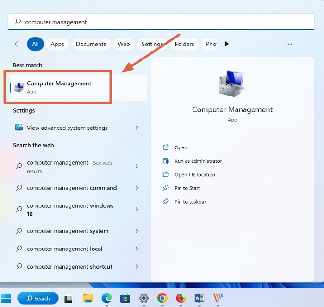Click magnifier icon beside computer management shortcut
The height and width of the screenshot is (307, 324).
(19, 266)
